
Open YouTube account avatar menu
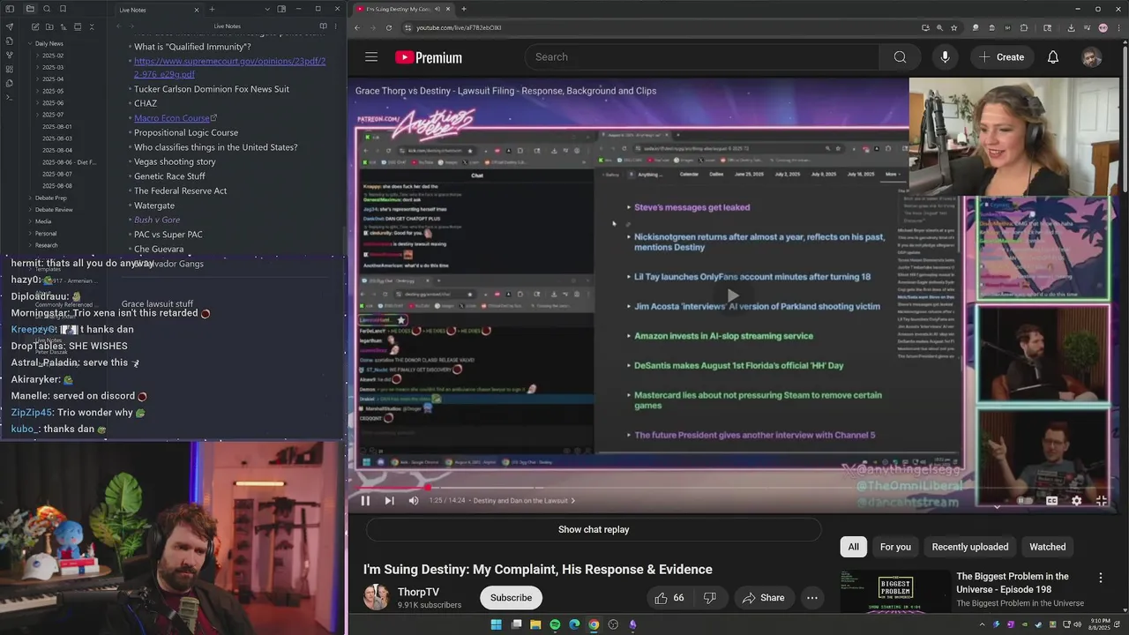[x=1092, y=57]
